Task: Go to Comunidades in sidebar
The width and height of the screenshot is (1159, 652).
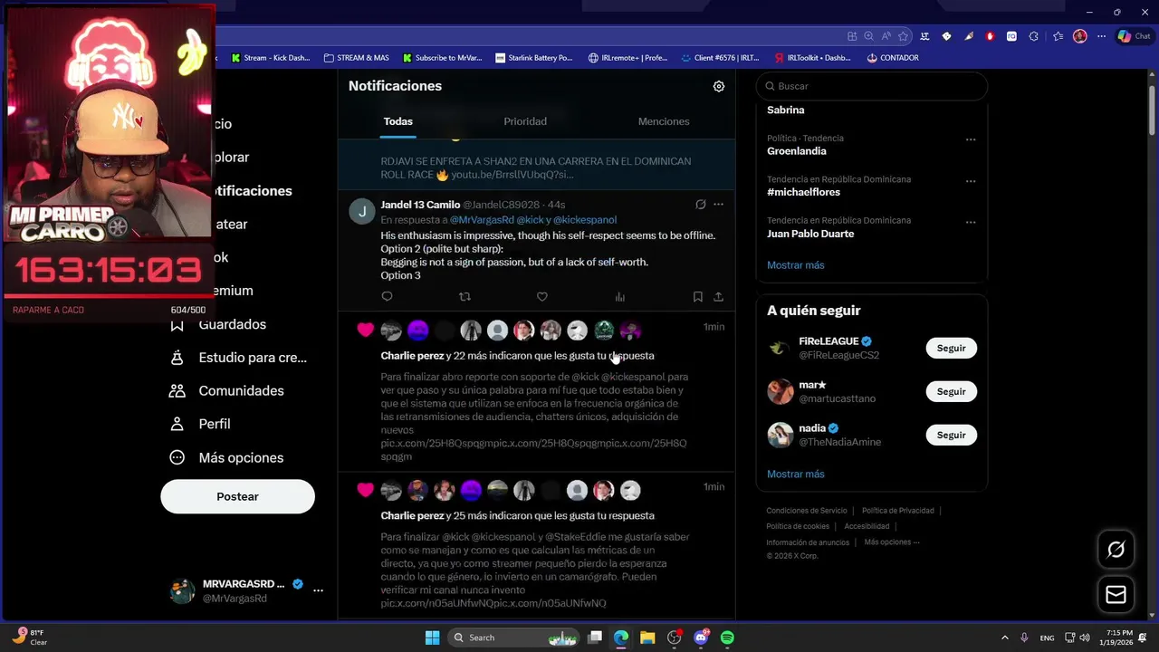Action: coord(227,390)
